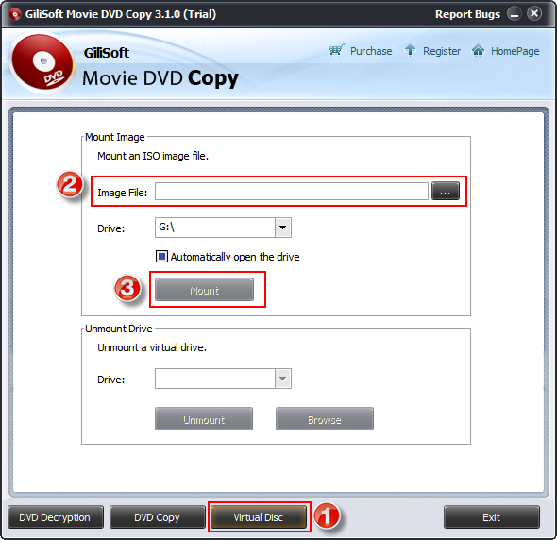Click the Unmount button
The width and height of the screenshot is (557, 540).
tap(204, 419)
